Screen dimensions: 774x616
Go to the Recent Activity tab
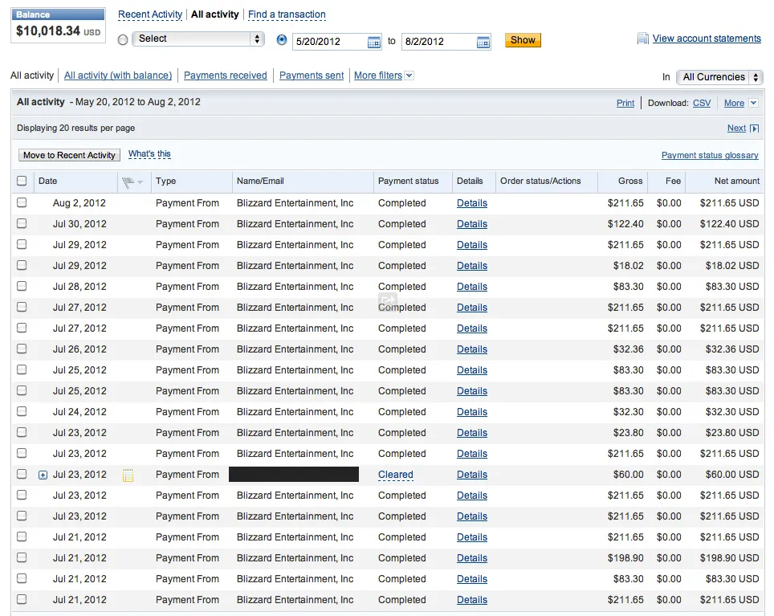pos(150,14)
